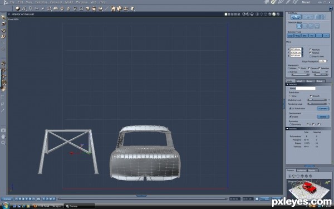The height and width of the screenshot is (209, 334).
Task: Click the timeline scrubber bar
Action: (x=142, y=199)
